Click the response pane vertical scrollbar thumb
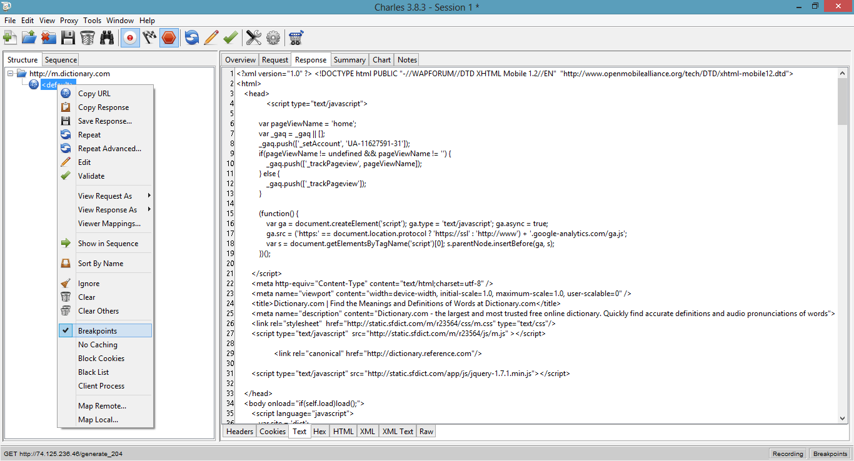The height and width of the screenshot is (461, 854). [843, 101]
